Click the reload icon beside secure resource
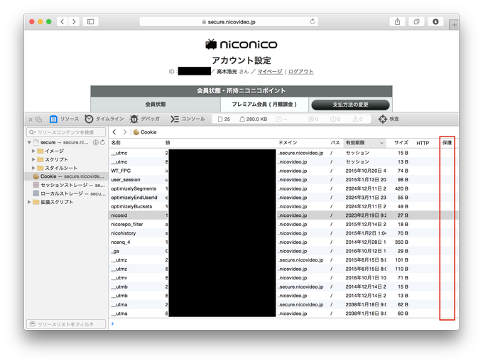This screenshot has width=483, height=364. [x=102, y=142]
